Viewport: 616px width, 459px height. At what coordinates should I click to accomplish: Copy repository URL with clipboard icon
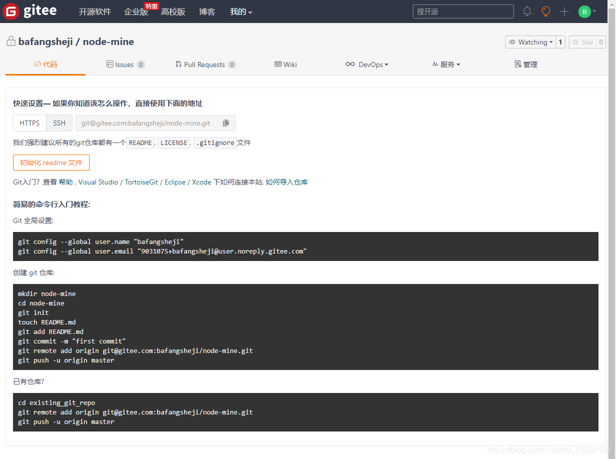226,123
